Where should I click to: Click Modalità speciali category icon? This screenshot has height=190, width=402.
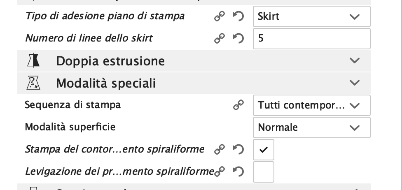33,83
